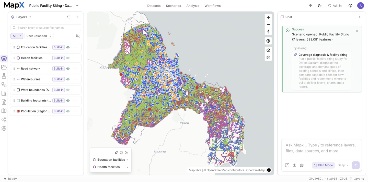The image size is (368, 182).
Task: Click Population layer red swatch
Action: point(18,111)
